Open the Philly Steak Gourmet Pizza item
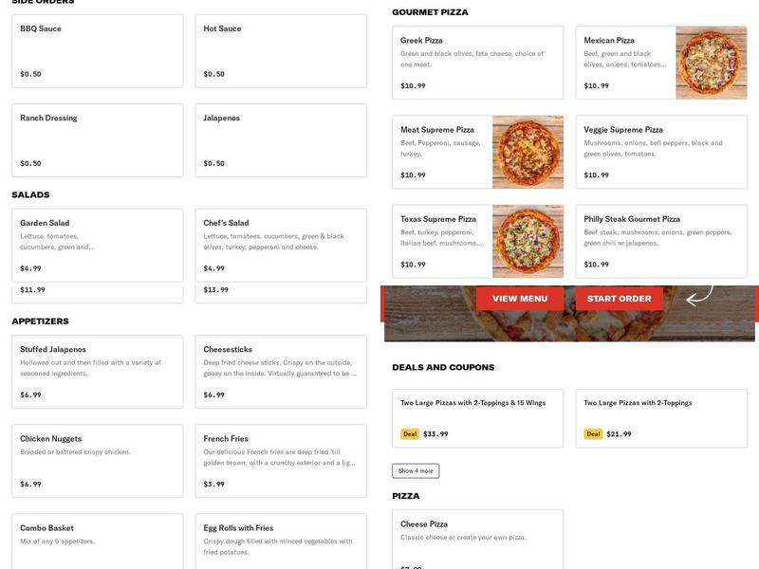Screen dimensions: 759x569 (x=660, y=241)
